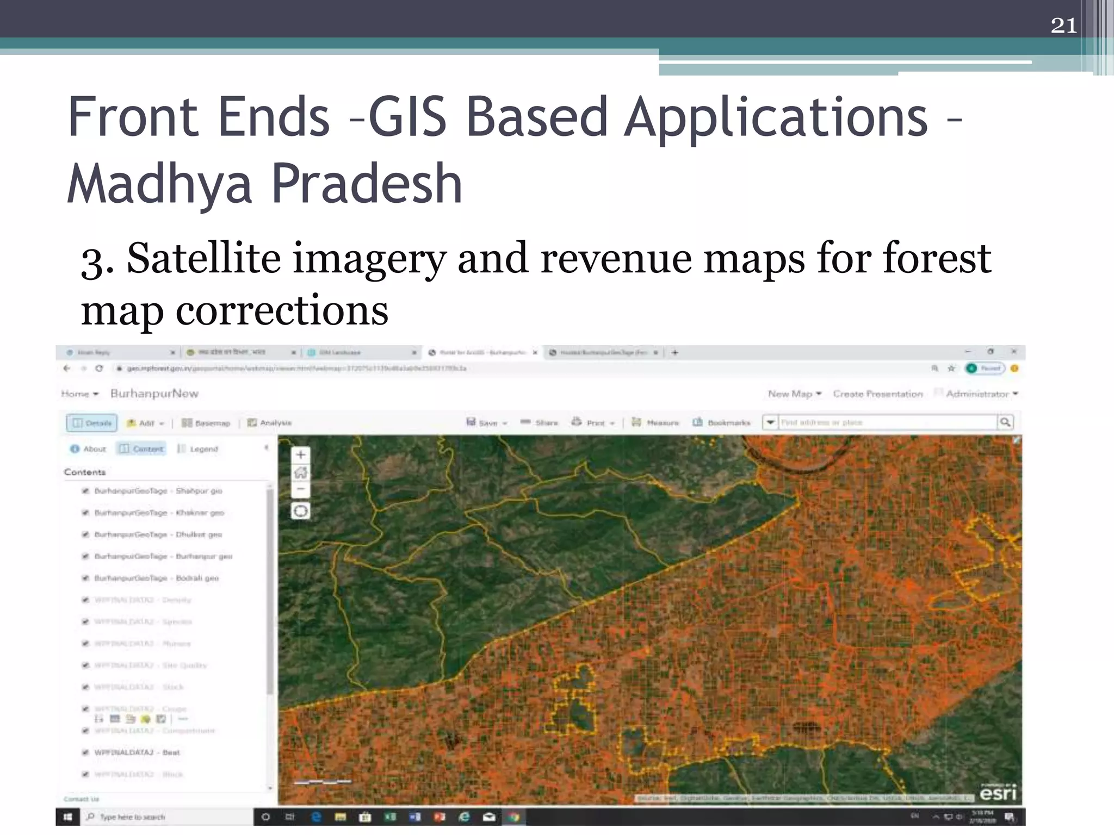Open the show table icon under Coupe layer
Screen dimensions: 1114x835
[114, 719]
